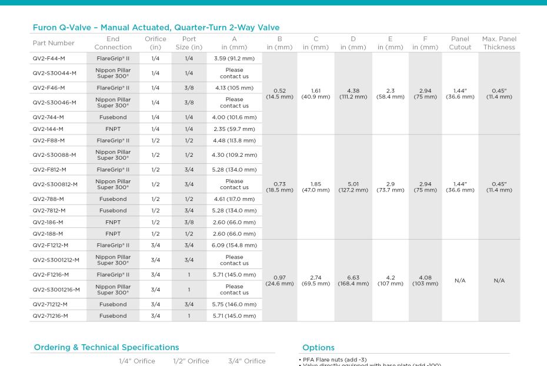Select the Part Number column header
The width and height of the screenshot is (547, 366).
point(53,43)
